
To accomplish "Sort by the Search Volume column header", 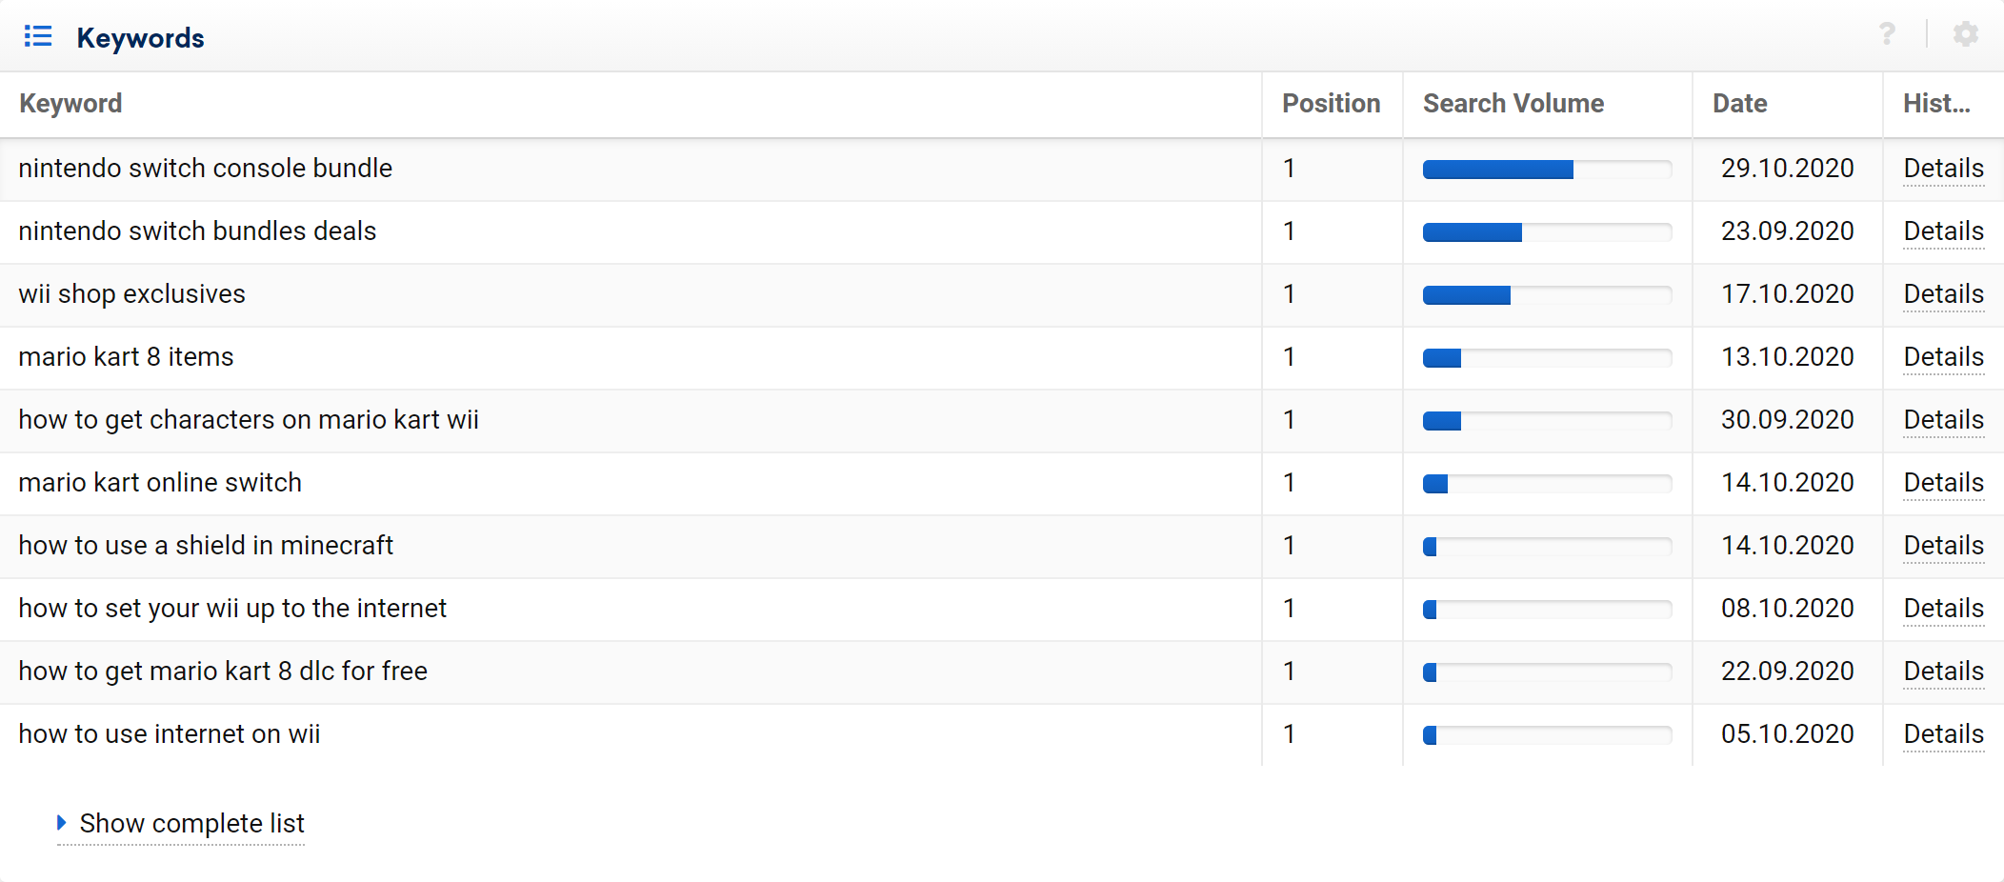I will click(1513, 103).
